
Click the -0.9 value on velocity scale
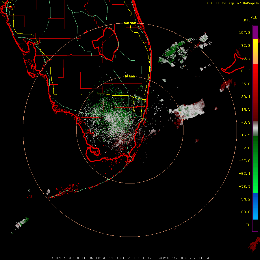[246, 122]
